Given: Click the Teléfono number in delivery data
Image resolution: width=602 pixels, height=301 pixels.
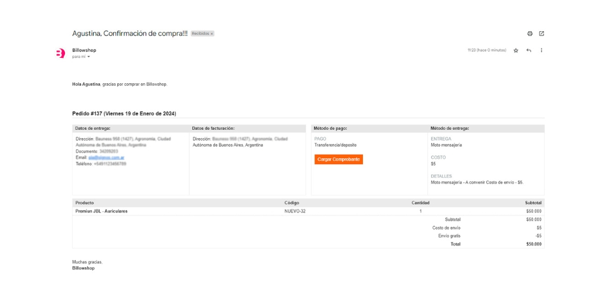Looking at the screenshot, I should 110,164.
